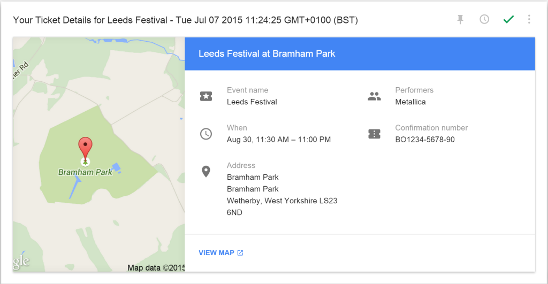Click the address location pin icon
The image size is (548, 284).
click(206, 172)
